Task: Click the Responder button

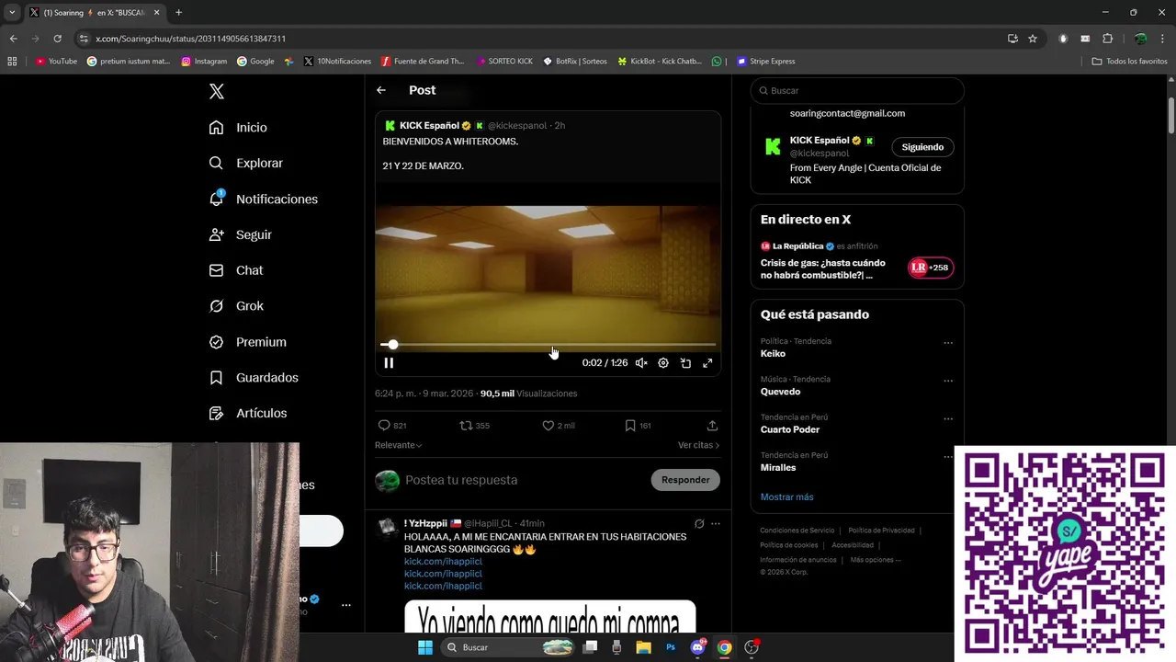Action: [685, 480]
